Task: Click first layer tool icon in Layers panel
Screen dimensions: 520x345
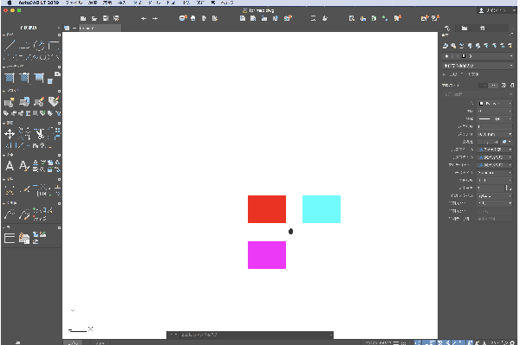Action: pyautogui.click(x=445, y=46)
